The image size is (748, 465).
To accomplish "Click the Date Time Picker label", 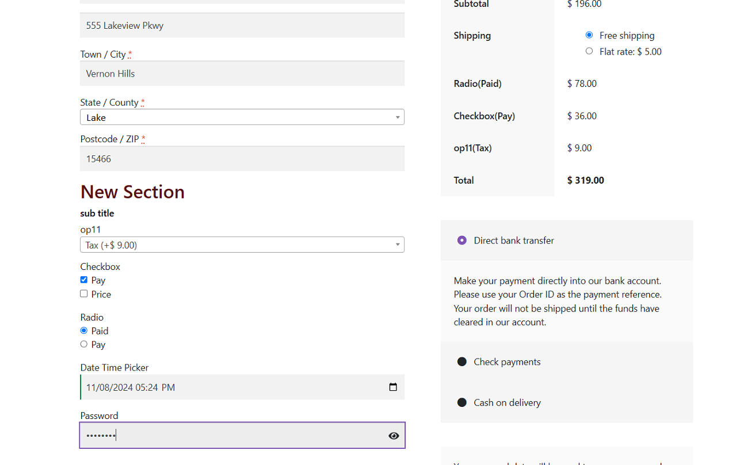I will (115, 367).
